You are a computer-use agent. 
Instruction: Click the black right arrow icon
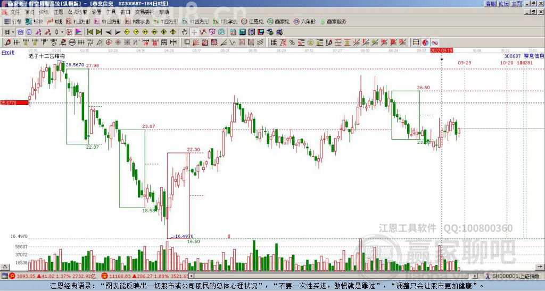tap(118, 32)
